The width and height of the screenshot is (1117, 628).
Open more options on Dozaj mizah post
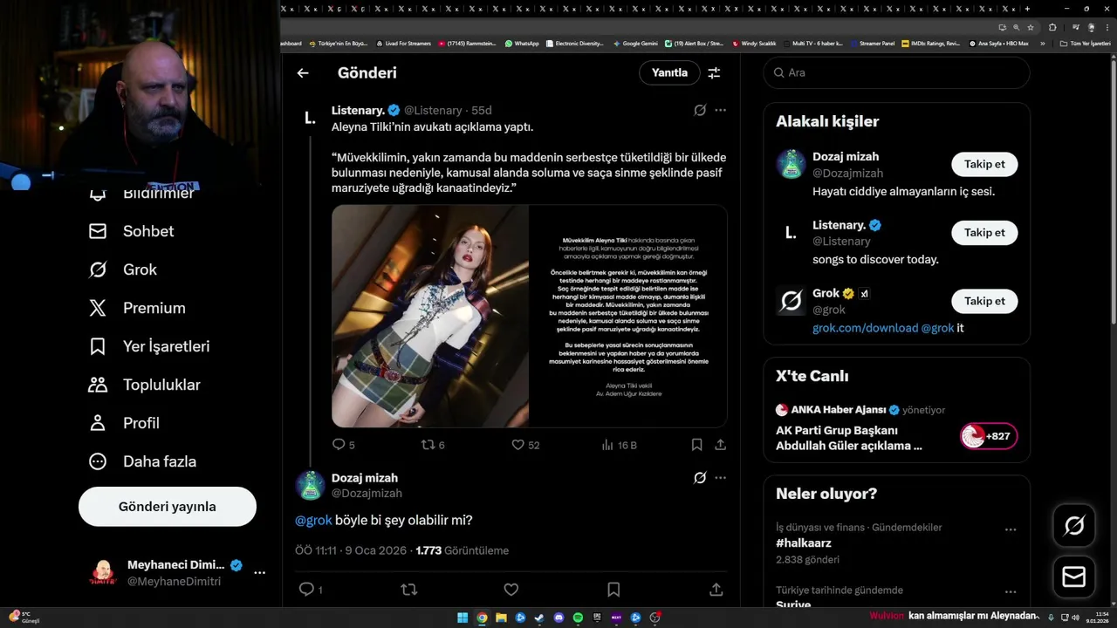click(720, 478)
